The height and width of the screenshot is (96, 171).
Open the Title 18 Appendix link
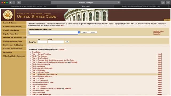68,89
